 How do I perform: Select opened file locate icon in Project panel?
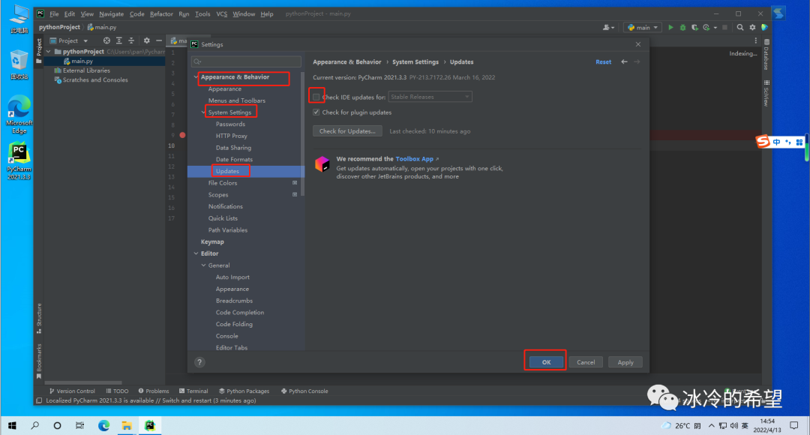106,40
